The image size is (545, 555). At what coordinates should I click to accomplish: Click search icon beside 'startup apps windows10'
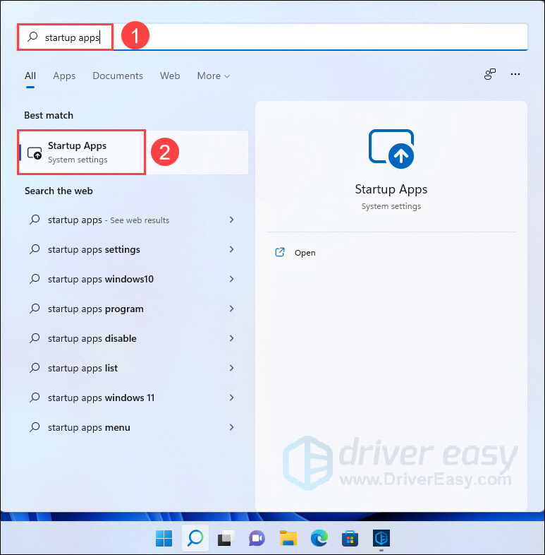35,279
